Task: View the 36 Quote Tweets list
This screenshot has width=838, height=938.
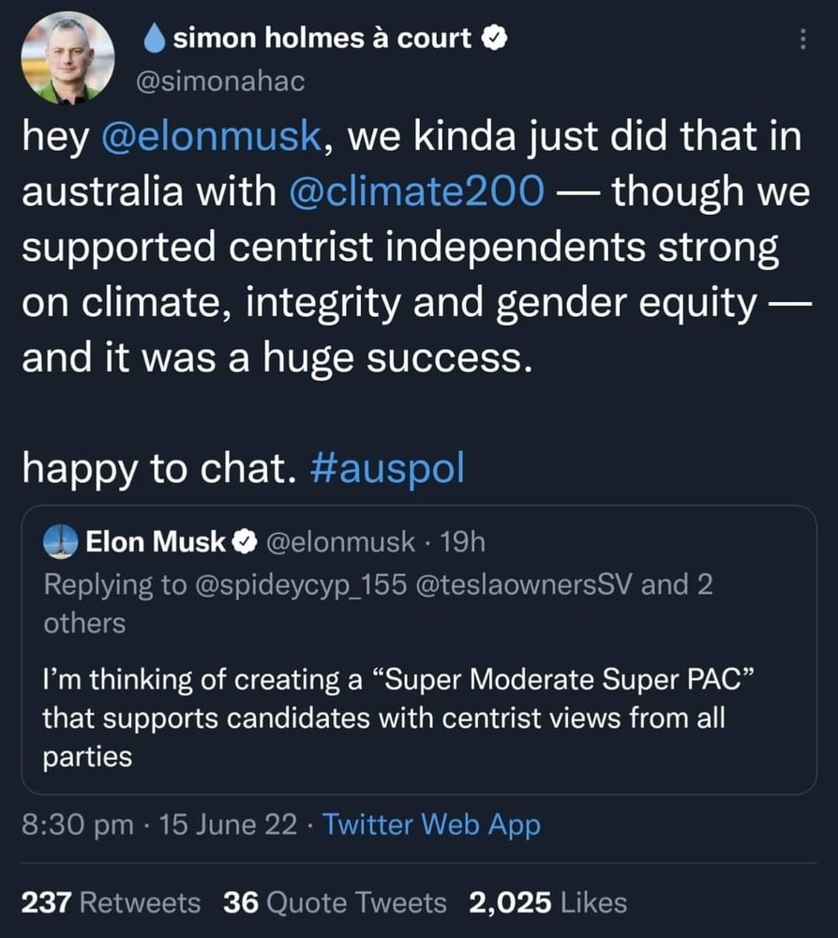Action: tap(335, 902)
